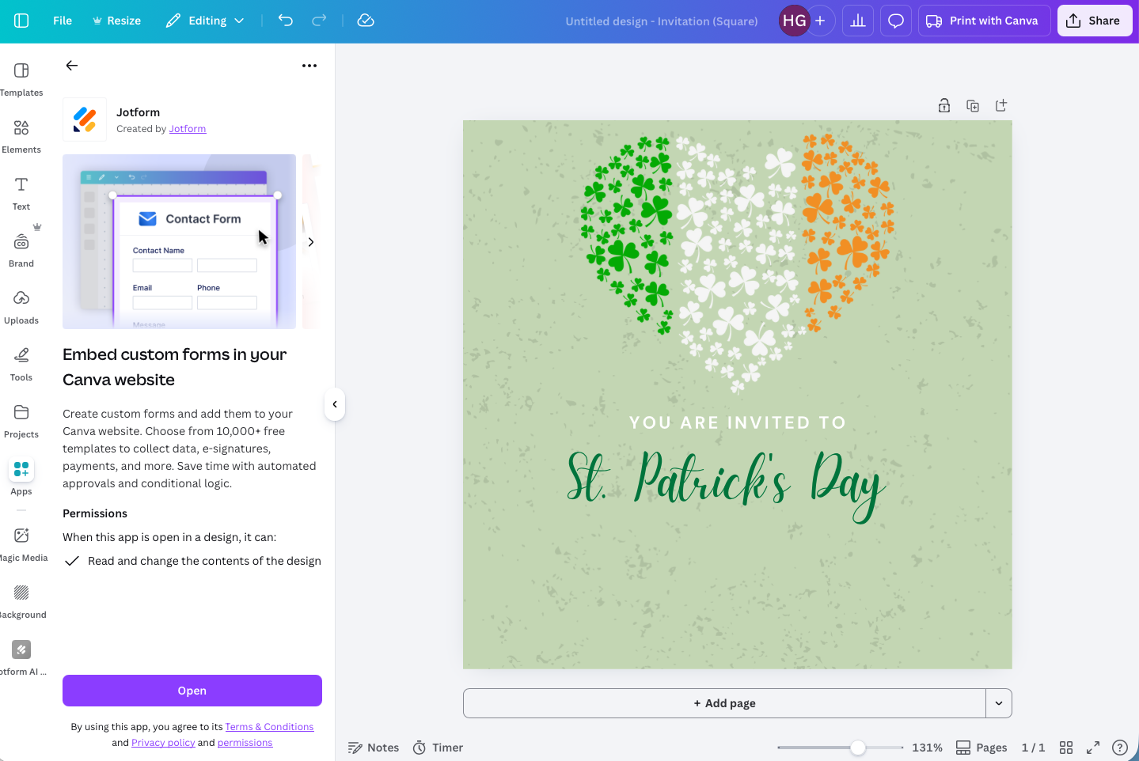Image resolution: width=1139 pixels, height=761 pixels.
Task: Open the Uploads panel
Action: (21, 307)
